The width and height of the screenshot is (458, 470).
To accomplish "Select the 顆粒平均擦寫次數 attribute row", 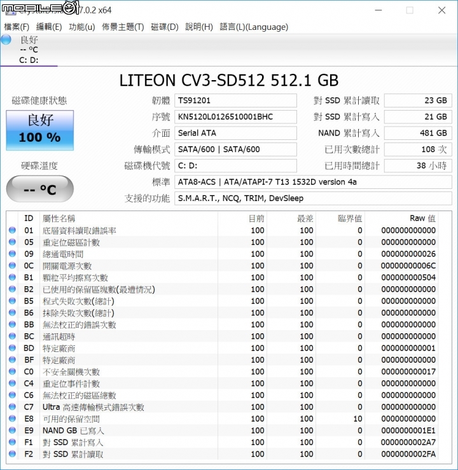I will [x=222, y=277].
